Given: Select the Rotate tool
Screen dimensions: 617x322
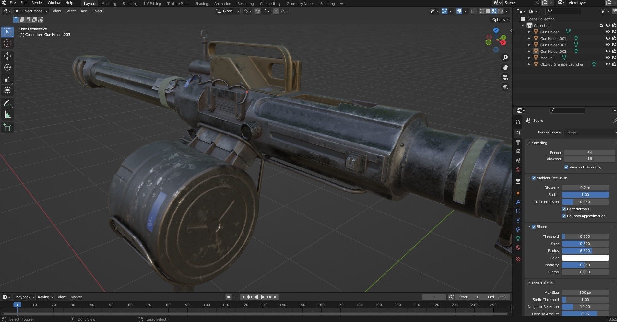Looking at the screenshot, I should tap(7, 67).
